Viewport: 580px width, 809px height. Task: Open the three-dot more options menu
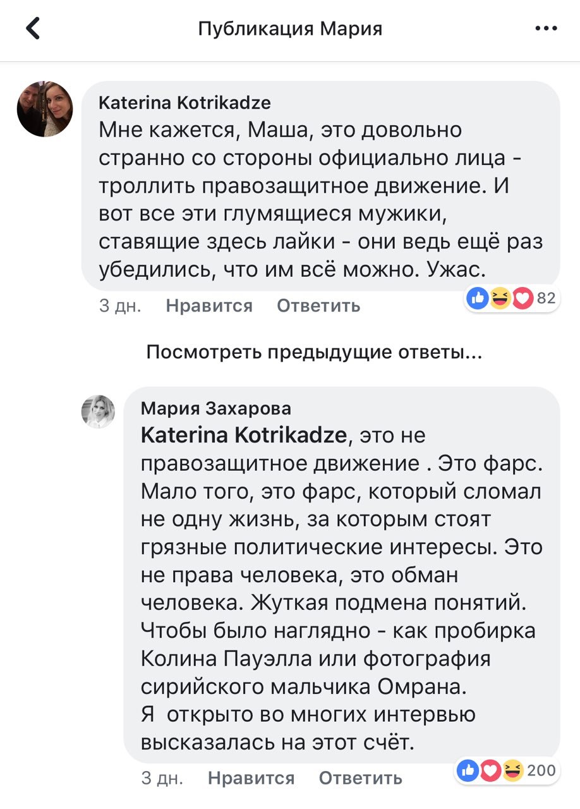pos(545,28)
